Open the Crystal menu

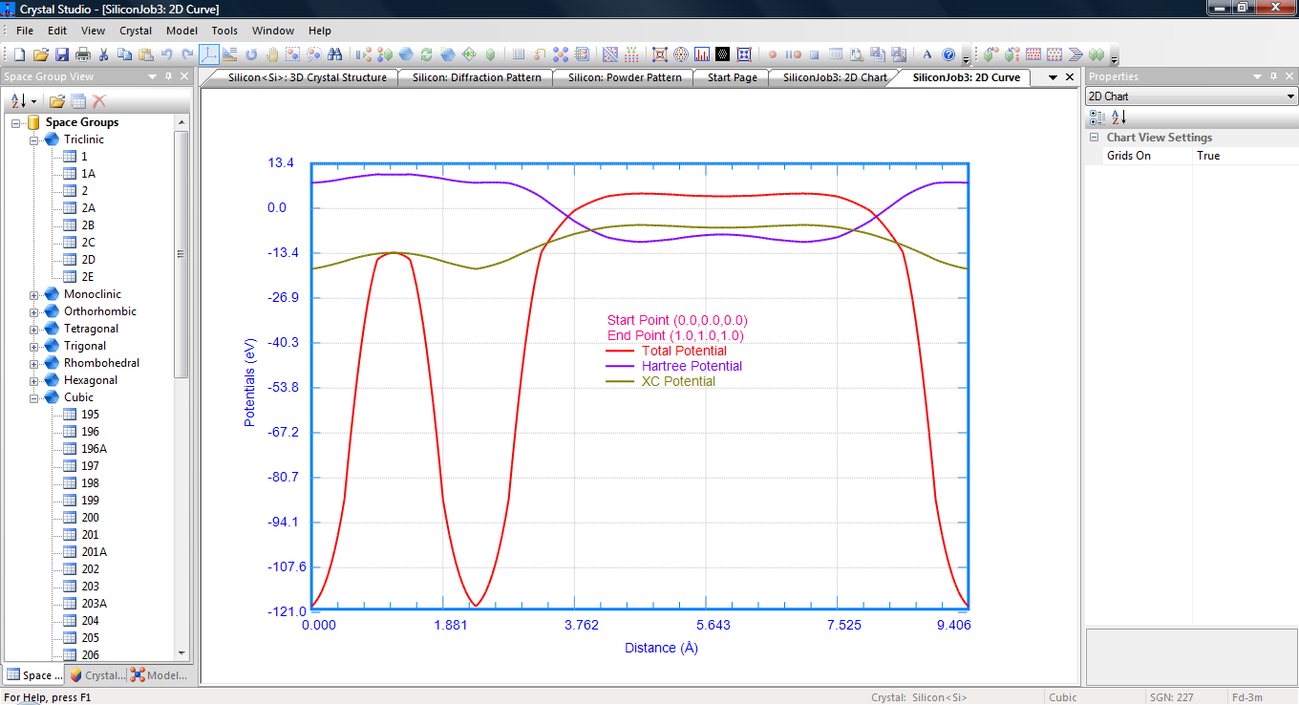pos(136,31)
